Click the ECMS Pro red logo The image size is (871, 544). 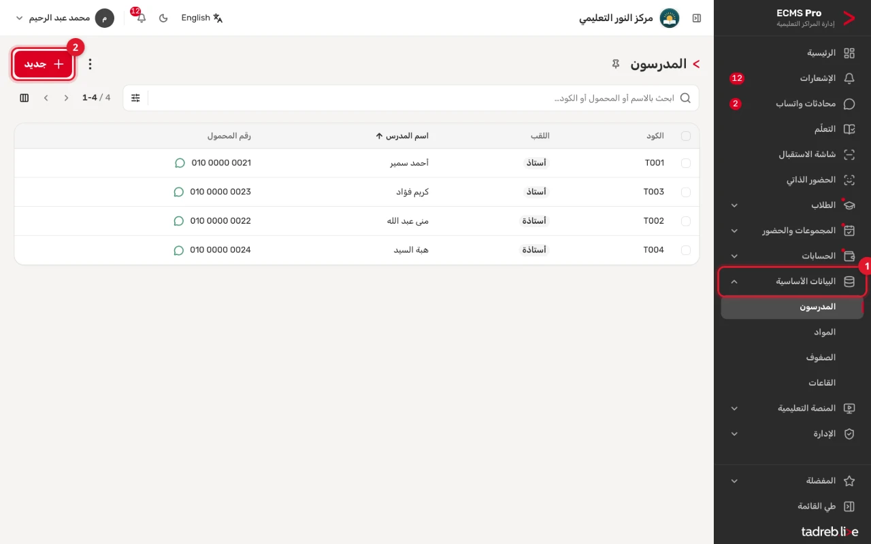click(849, 18)
